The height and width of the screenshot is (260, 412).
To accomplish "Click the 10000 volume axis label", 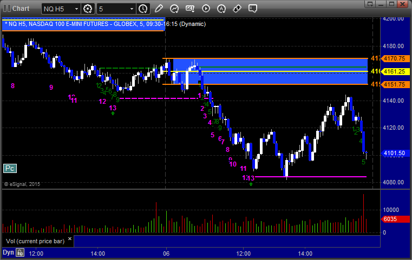I will (x=391, y=210).
